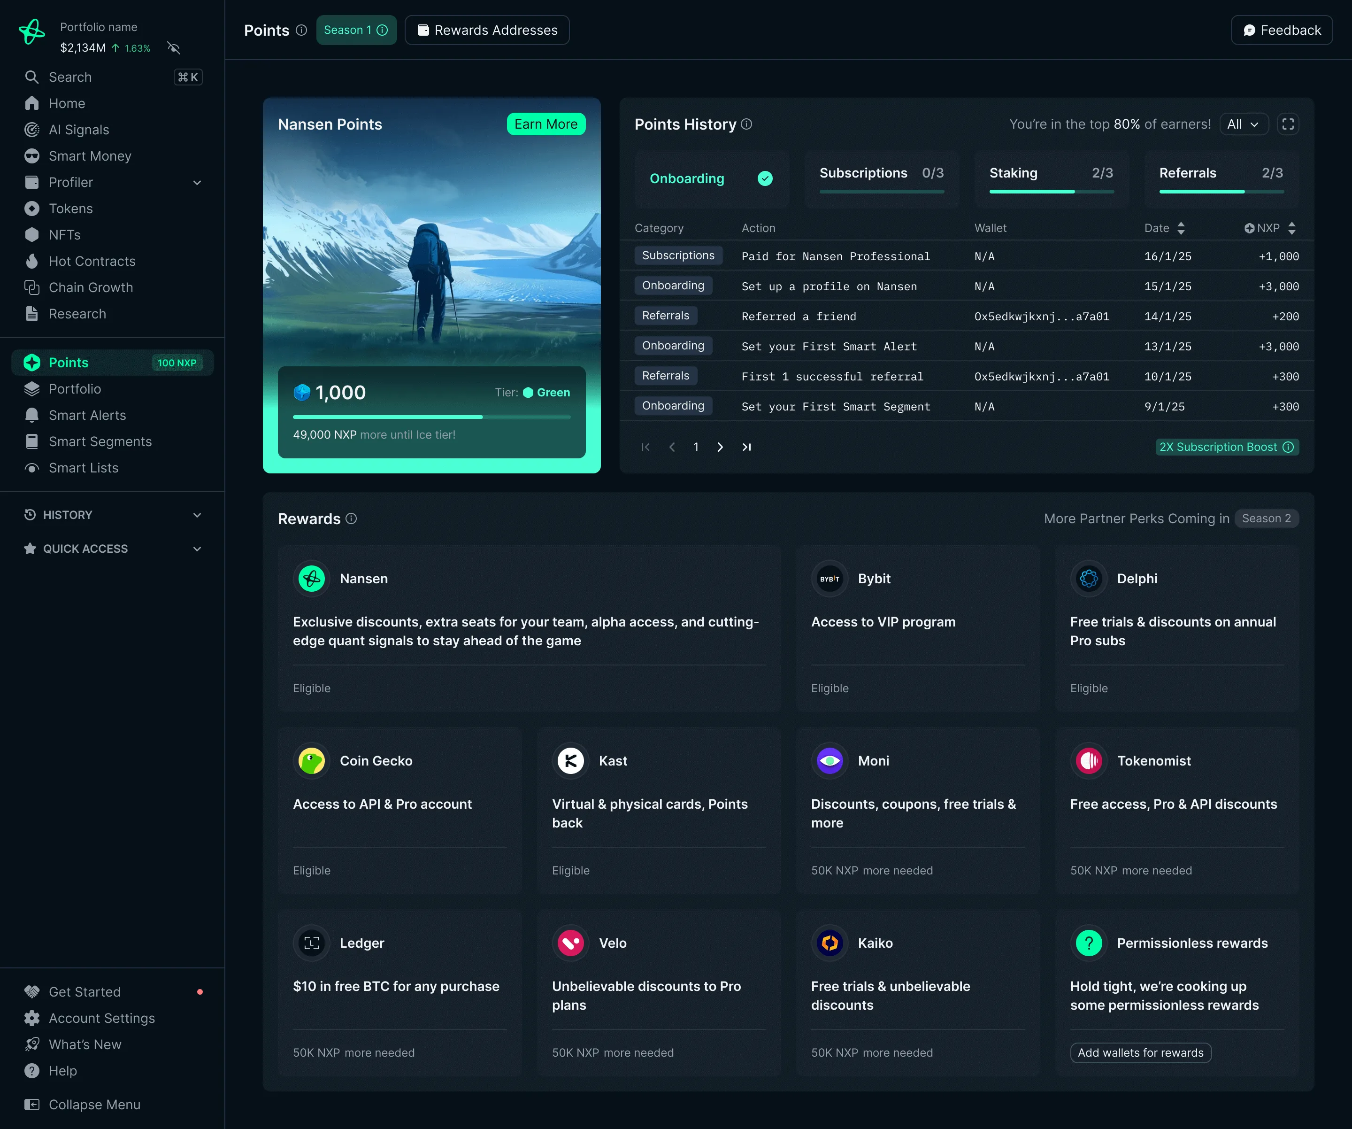Open Hot Contracts flame icon

tap(31, 261)
